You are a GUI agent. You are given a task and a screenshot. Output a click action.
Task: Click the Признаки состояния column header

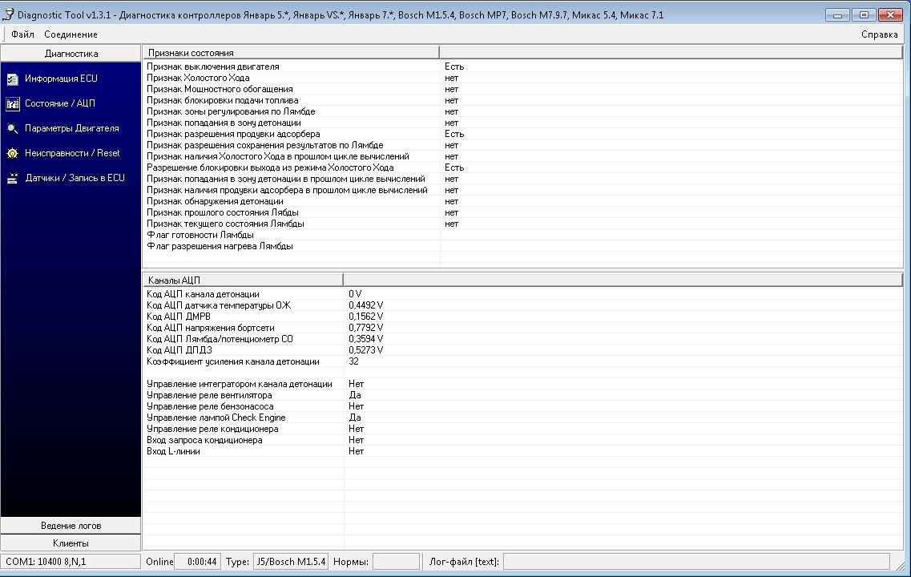coord(291,52)
